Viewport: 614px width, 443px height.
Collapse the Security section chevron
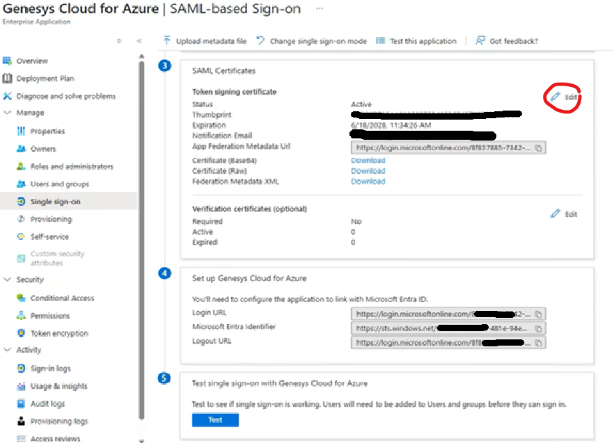(8, 280)
